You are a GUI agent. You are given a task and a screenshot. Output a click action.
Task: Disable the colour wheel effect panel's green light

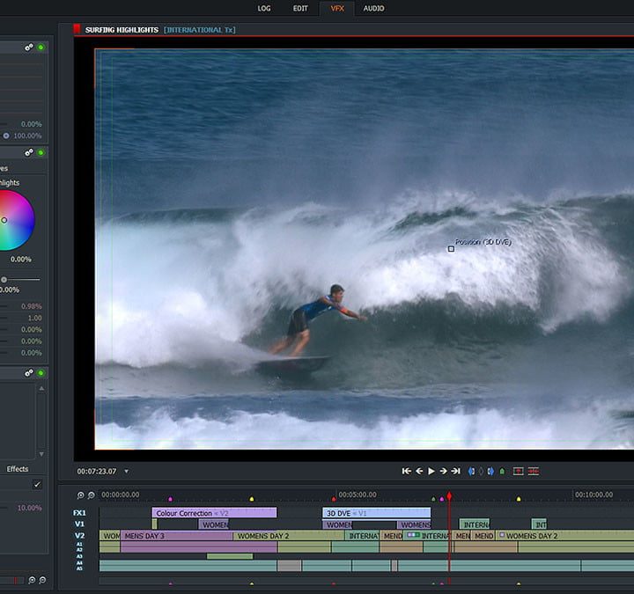[41, 152]
